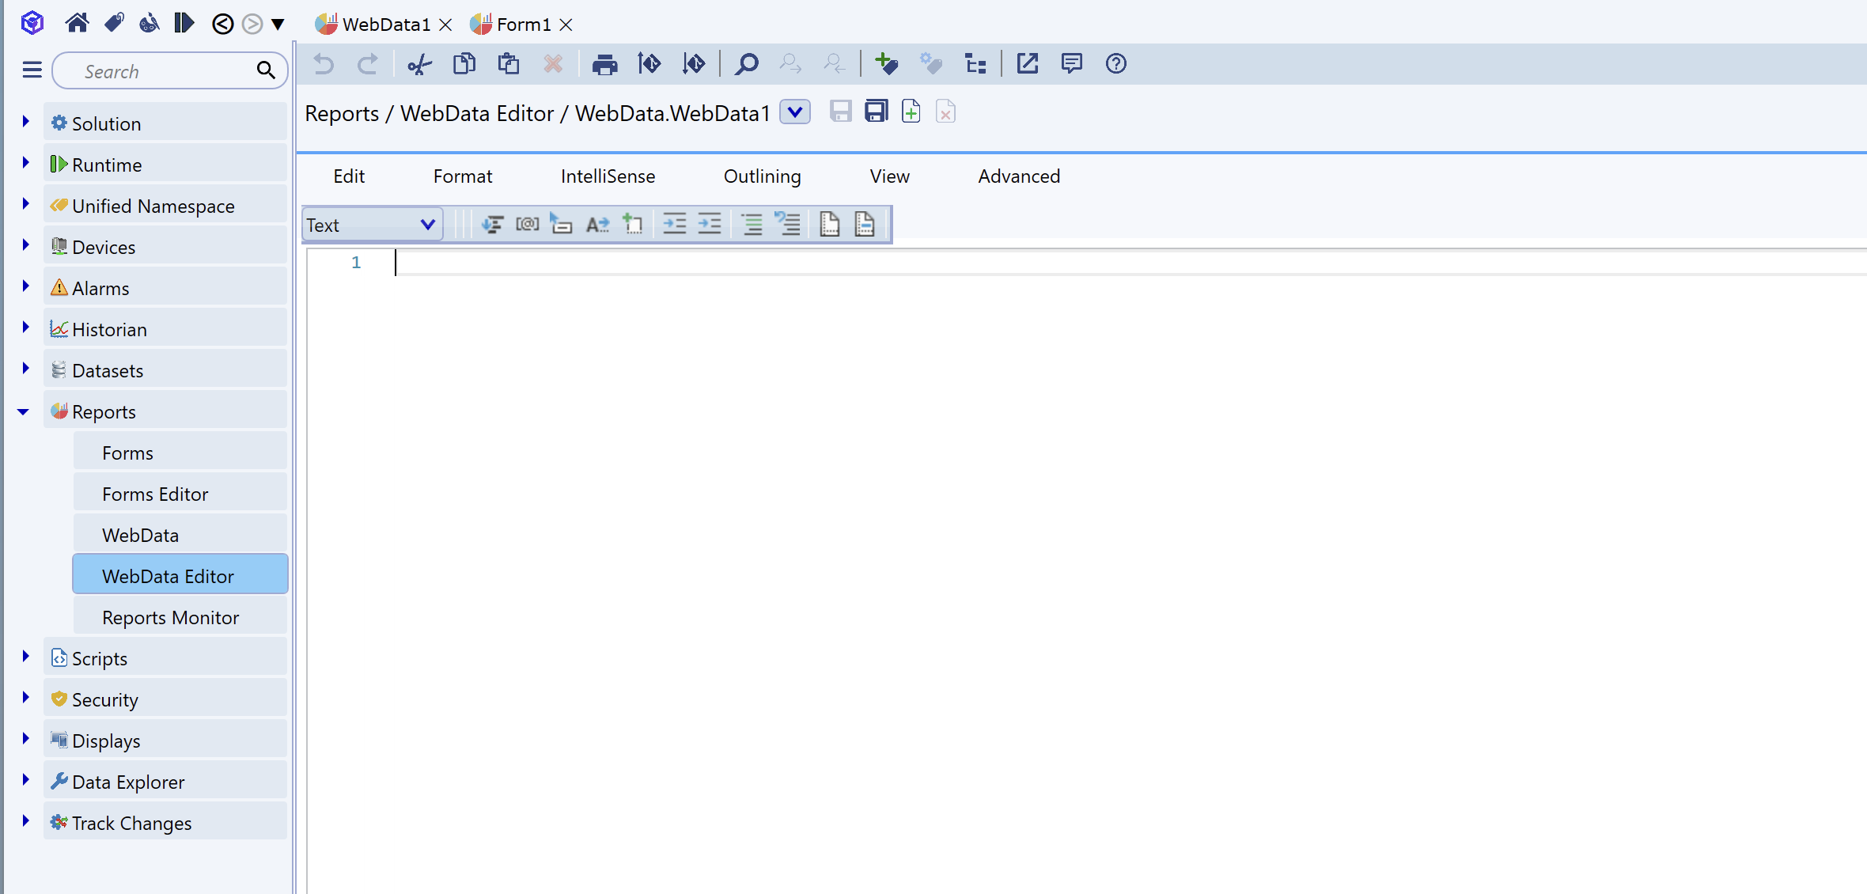Toggle the hamburger menu in sidebar
The width and height of the screenshot is (1867, 894).
click(x=32, y=71)
